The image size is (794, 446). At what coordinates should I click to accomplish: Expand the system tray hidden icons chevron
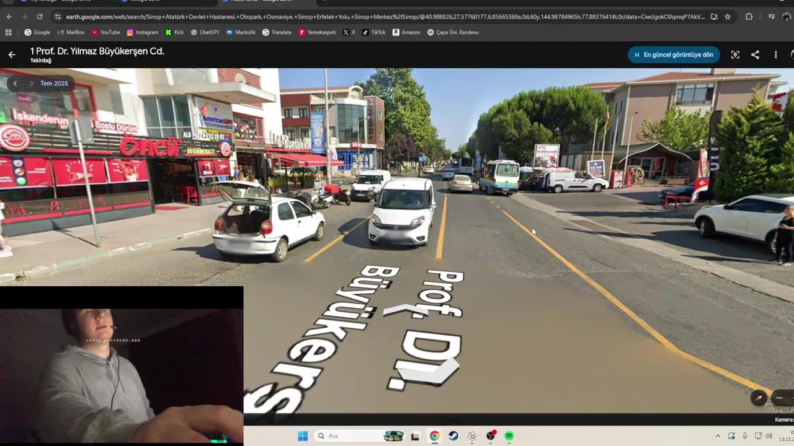coord(718,436)
